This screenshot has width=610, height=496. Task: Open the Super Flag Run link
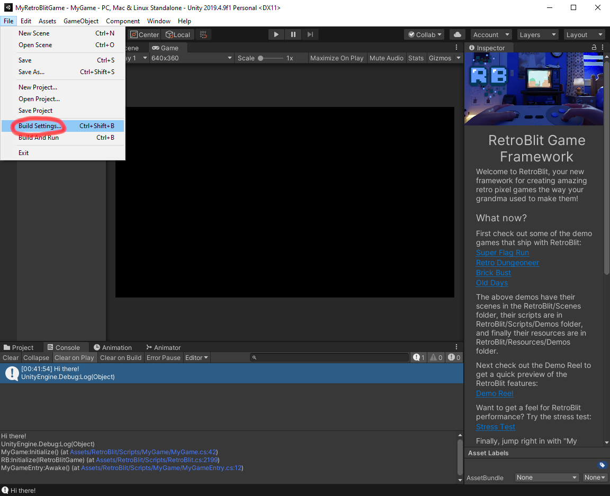click(502, 252)
